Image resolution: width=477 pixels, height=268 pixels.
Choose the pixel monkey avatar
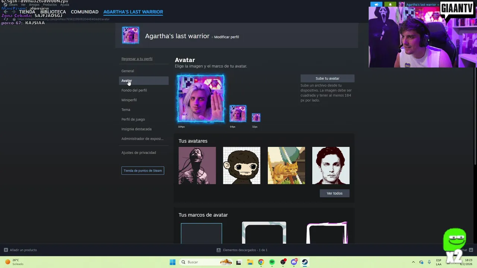click(x=241, y=165)
